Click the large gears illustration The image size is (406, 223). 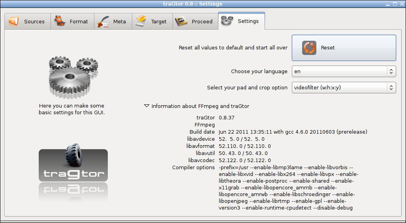coord(73,77)
